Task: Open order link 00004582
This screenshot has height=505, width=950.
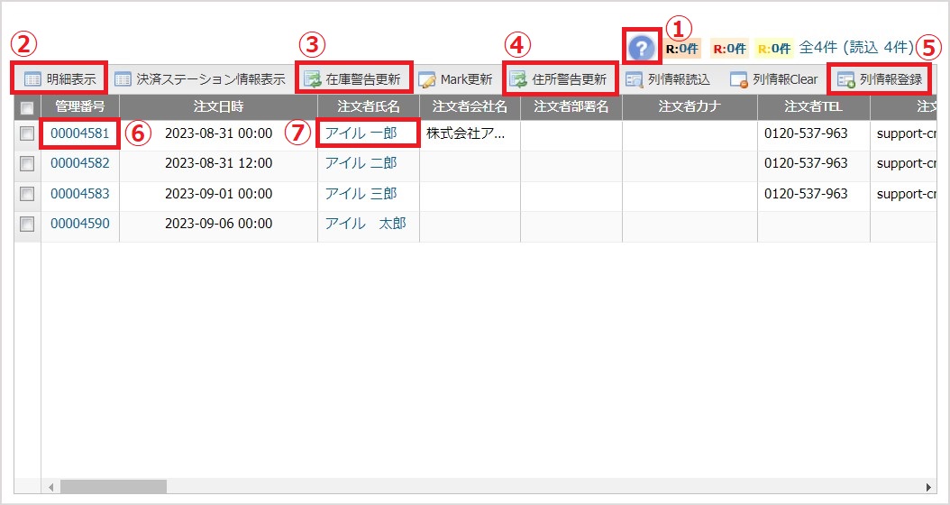Action: point(80,163)
